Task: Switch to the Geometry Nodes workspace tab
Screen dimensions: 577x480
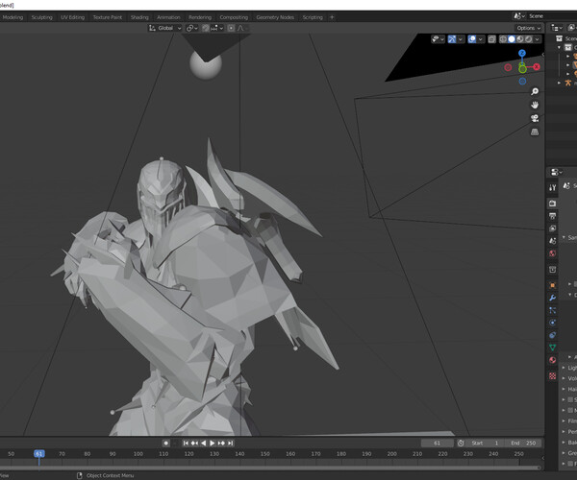Action: click(275, 17)
